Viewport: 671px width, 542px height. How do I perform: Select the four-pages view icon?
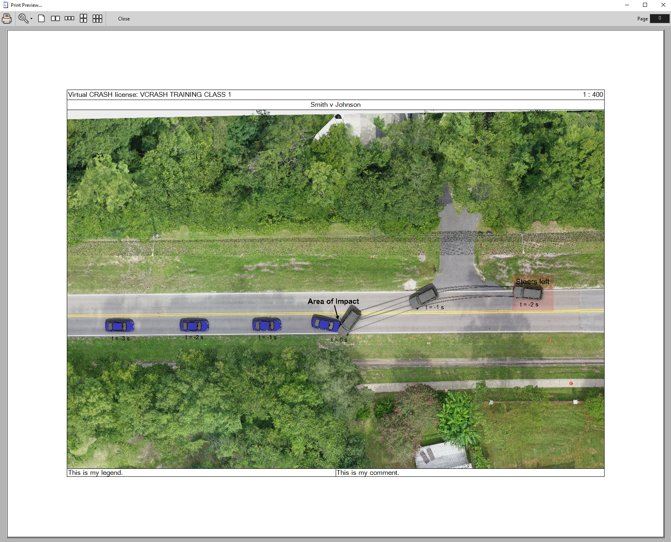tap(83, 18)
